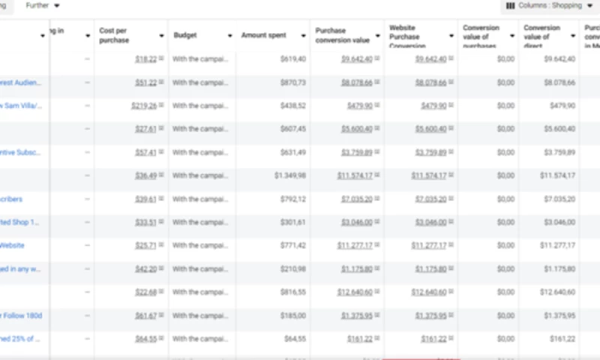Click info icon next to $27.61
Screen dimensions: 600x360
click(161, 128)
